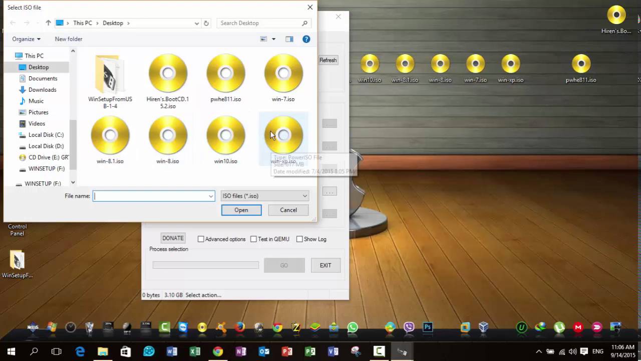Click the win-xp.iso icon on the desktop
This screenshot has width=641, height=361.
pyautogui.click(x=511, y=69)
